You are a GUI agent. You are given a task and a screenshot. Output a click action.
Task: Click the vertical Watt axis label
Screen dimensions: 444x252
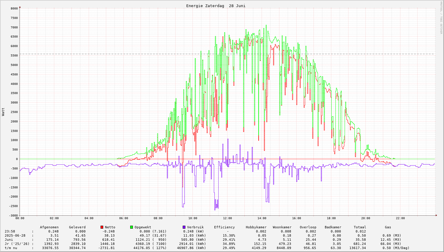click(x=3, y=112)
